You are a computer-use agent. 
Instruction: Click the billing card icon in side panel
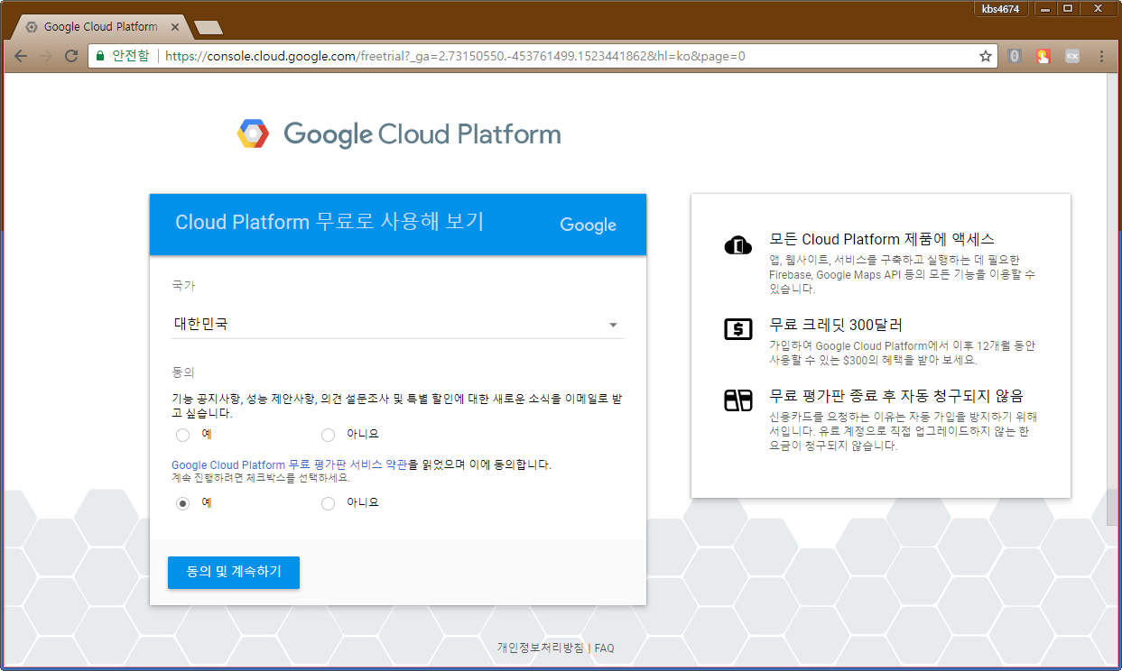coord(737,400)
